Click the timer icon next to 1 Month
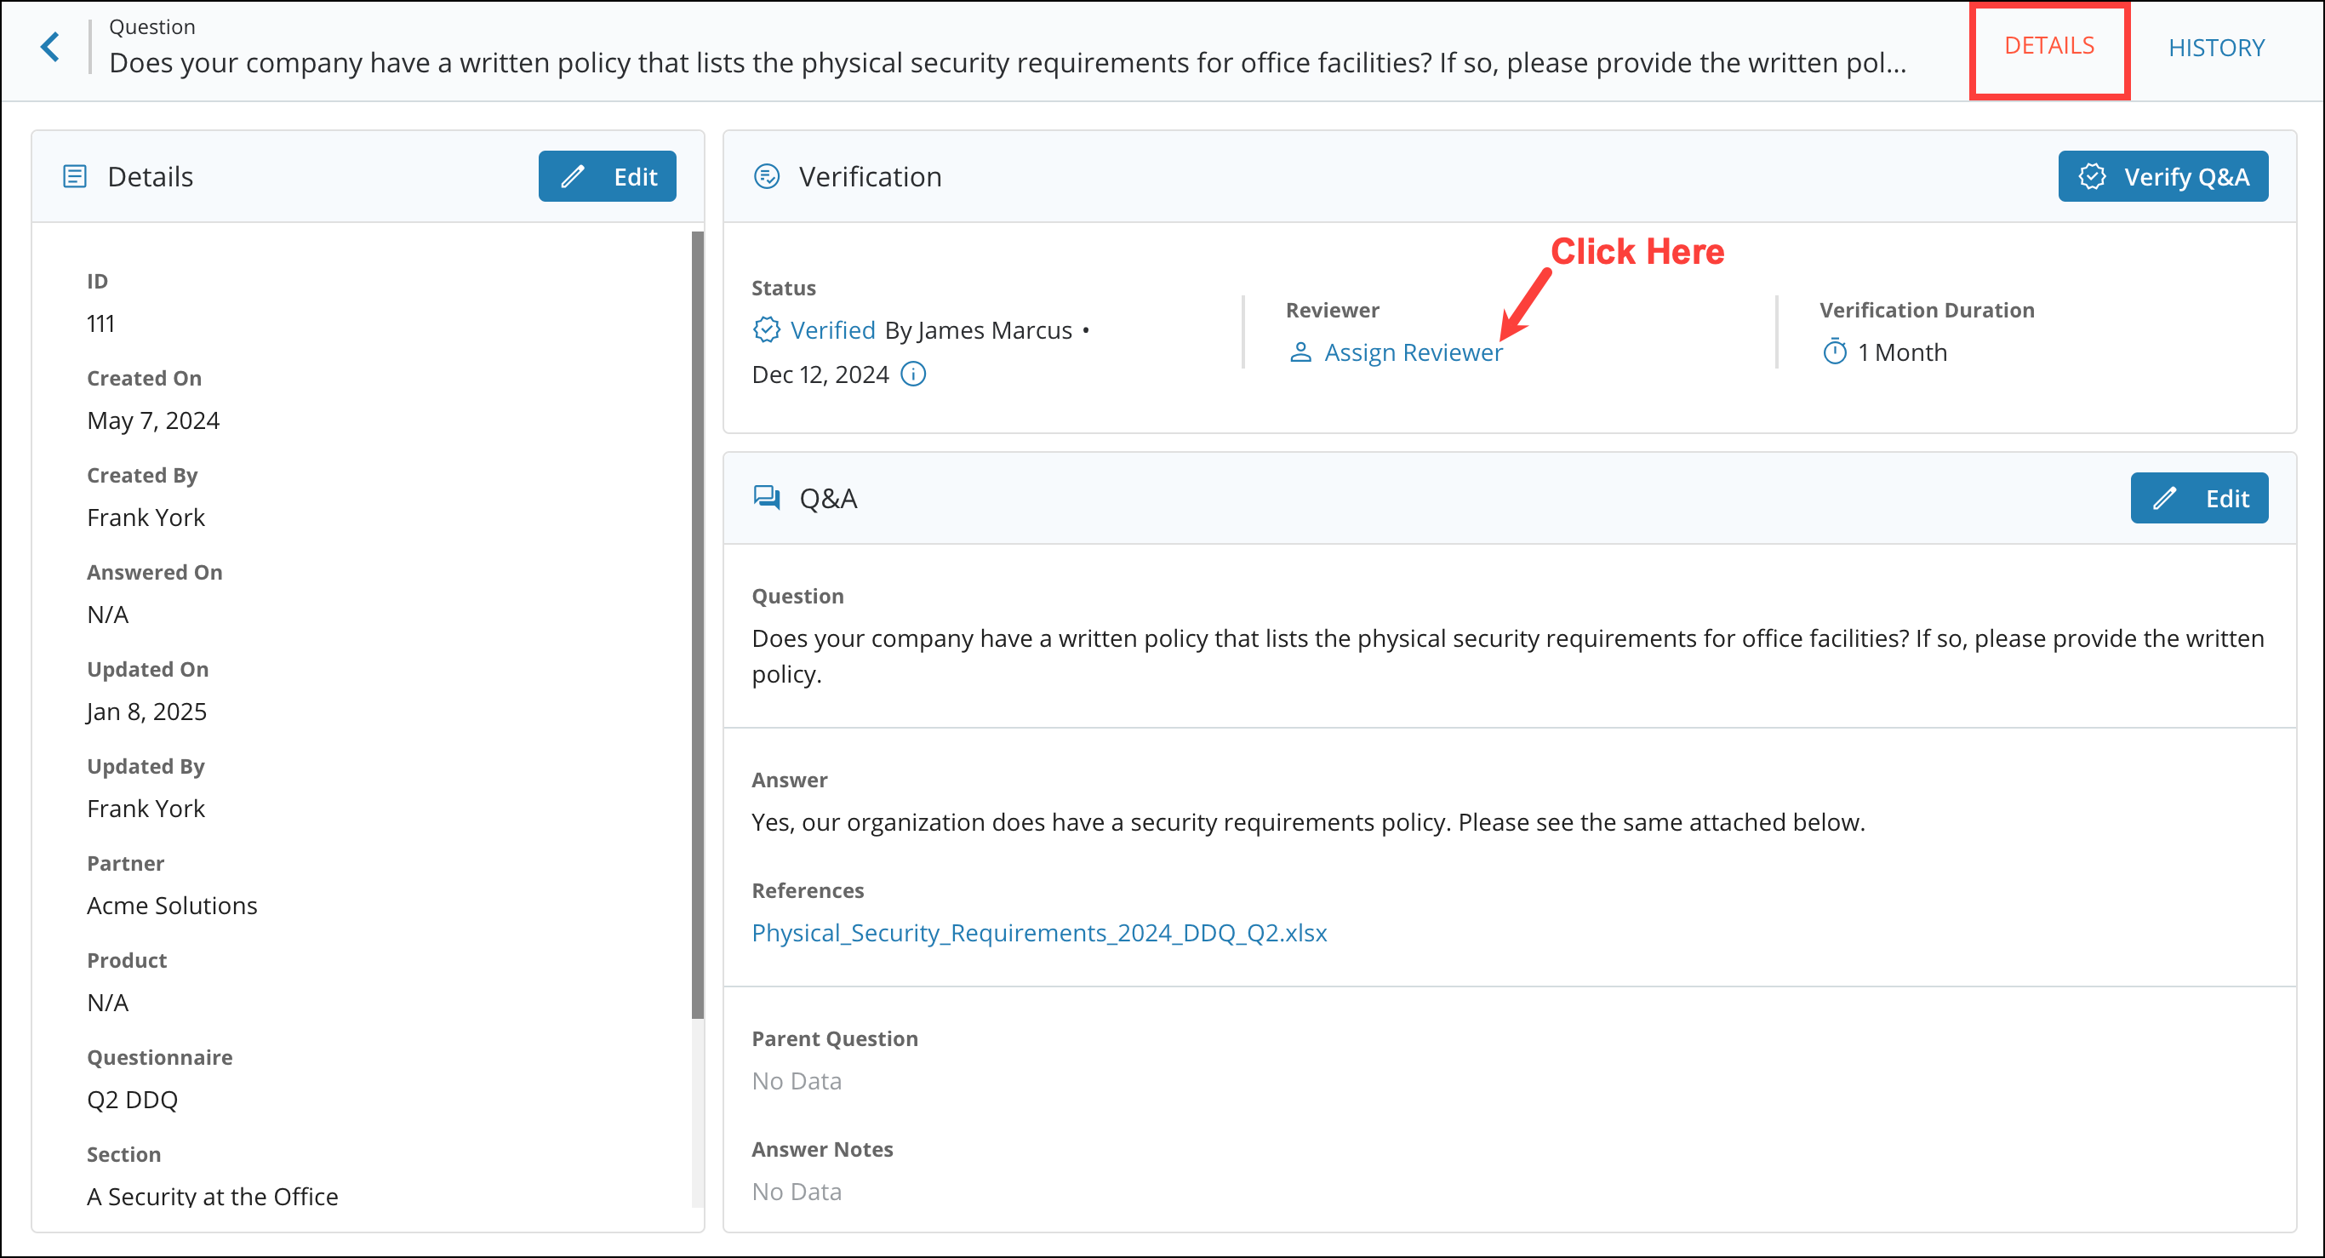The width and height of the screenshot is (2325, 1258). pos(1834,352)
